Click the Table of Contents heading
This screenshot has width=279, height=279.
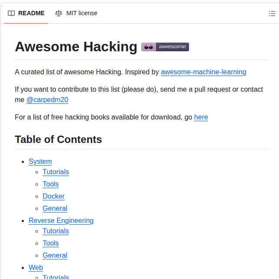(58, 139)
